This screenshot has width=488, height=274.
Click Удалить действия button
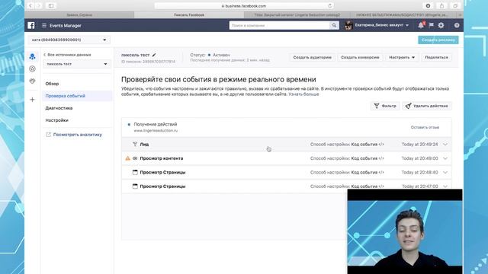click(427, 106)
